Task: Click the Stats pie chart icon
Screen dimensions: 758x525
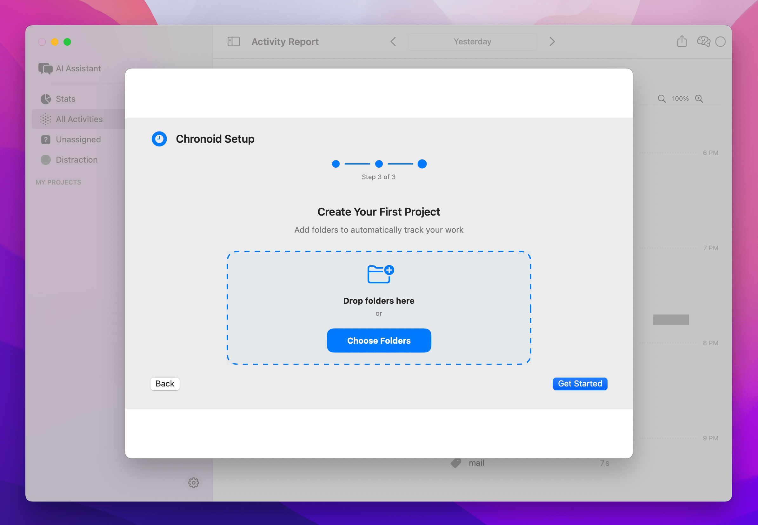Action: coord(45,99)
